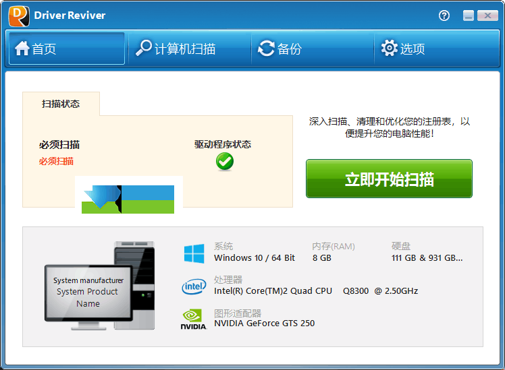
Task: Open the 备份 backup tab
Action: tap(313, 49)
